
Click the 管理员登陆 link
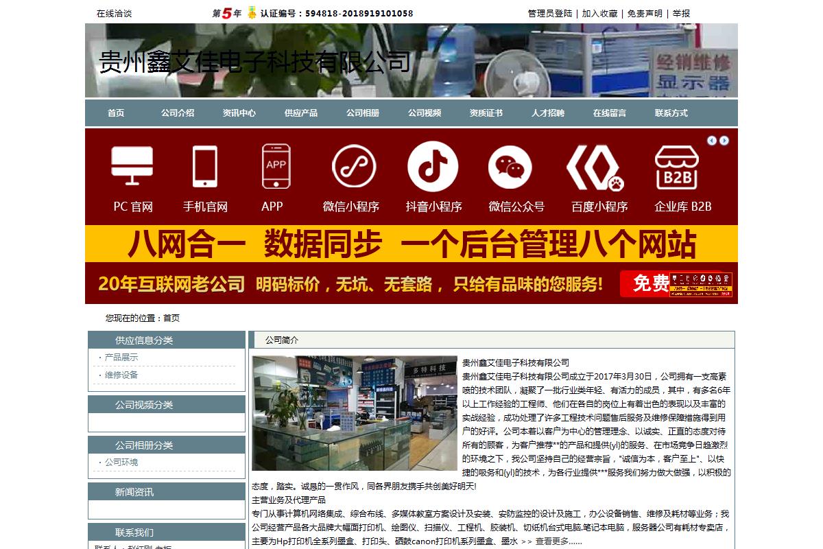click(x=550, y=13)
